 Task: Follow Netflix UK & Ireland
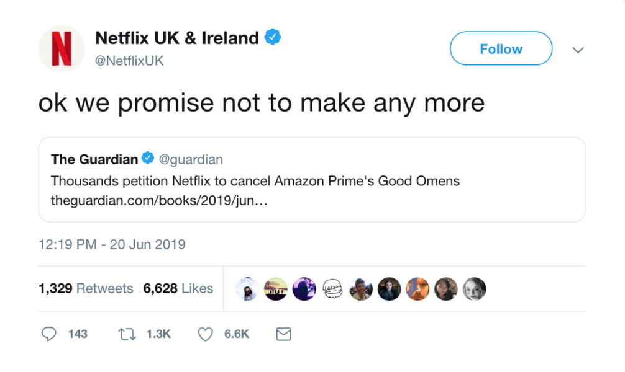pyautogui.click(x=501, y=48)
